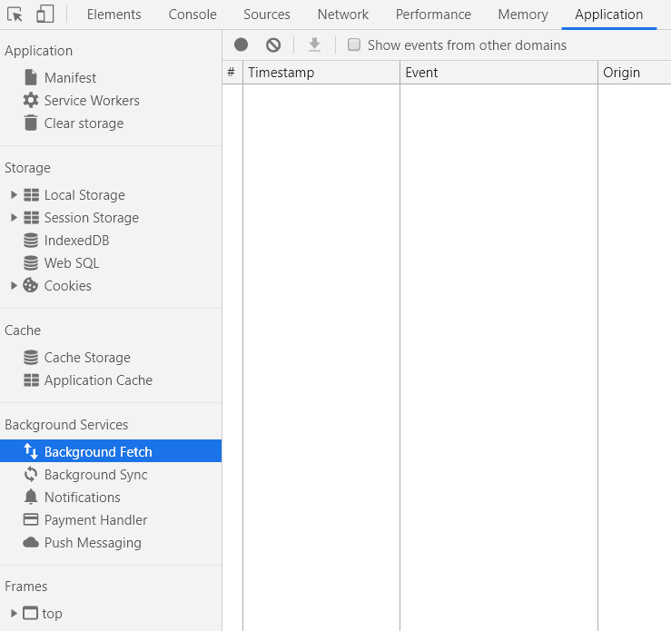Select Clear storage in the sidebar
The height and width of the screenshot is (631, 671).
84,123
